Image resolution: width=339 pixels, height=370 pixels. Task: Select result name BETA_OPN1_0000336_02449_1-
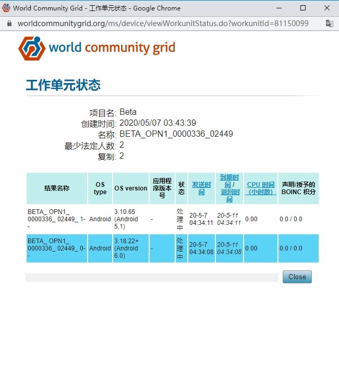[x=56, y=219]
